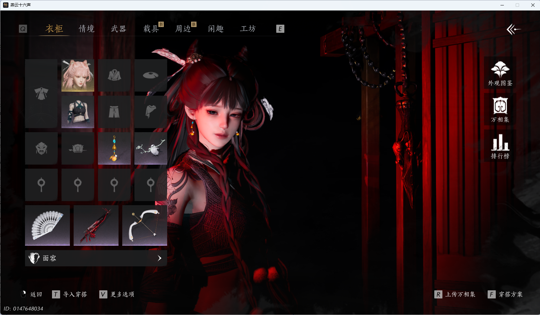The height and width of the screenshot is (315, 540).
Task: Select the empty cape slot
Action: click(x=151, y=112)
